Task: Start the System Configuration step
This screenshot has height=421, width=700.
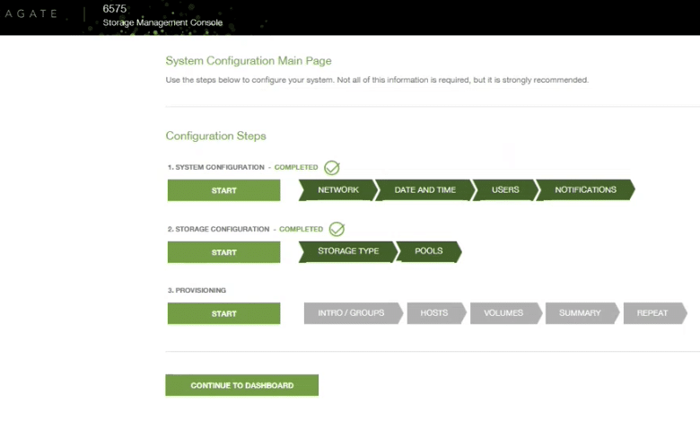Action: pos(223,190)
